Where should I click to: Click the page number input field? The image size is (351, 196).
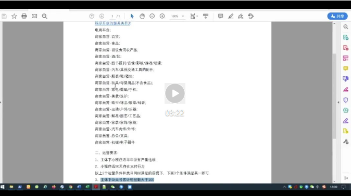(x=112, y=16)
